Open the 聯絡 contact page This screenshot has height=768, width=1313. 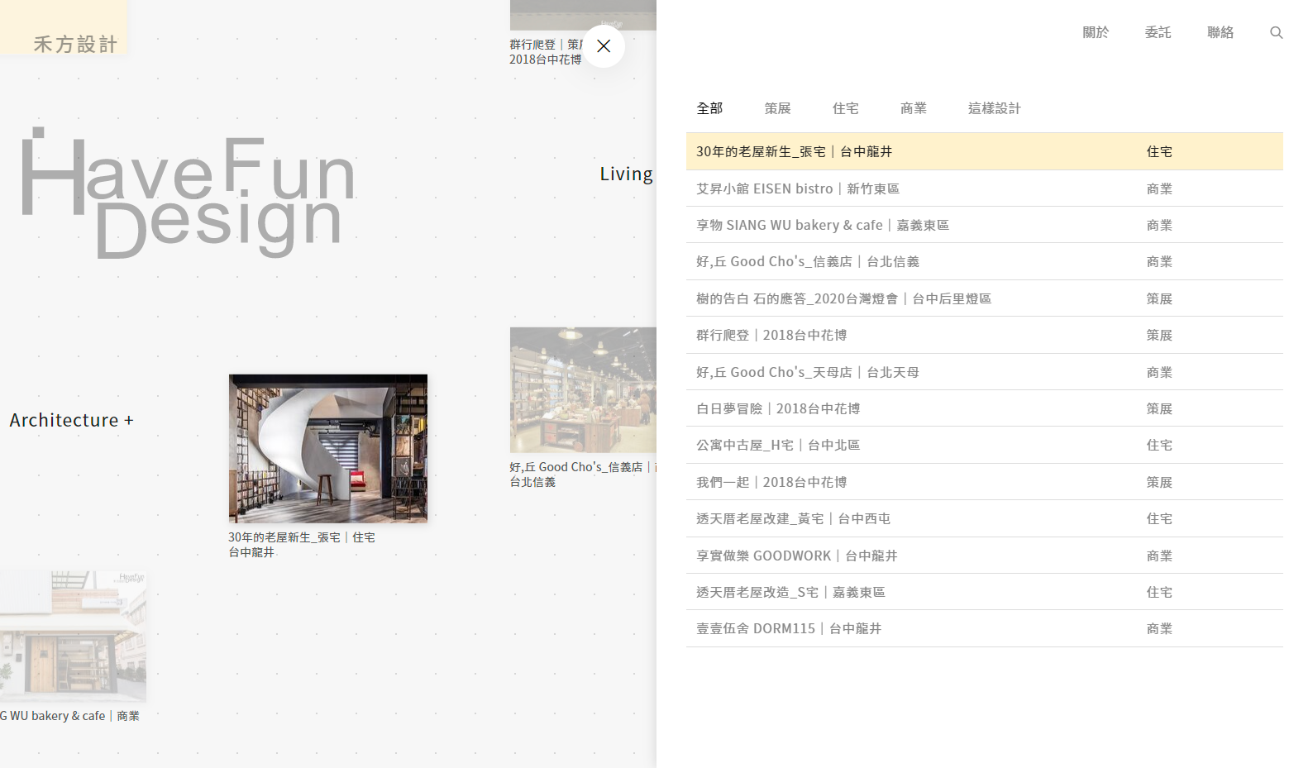click(1220, 32)
